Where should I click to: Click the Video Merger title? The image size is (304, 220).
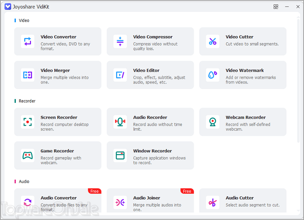[55, 70]
